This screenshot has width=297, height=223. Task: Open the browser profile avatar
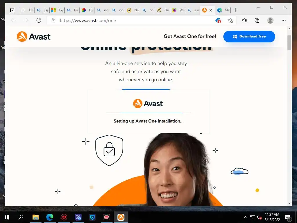point(270,20)
